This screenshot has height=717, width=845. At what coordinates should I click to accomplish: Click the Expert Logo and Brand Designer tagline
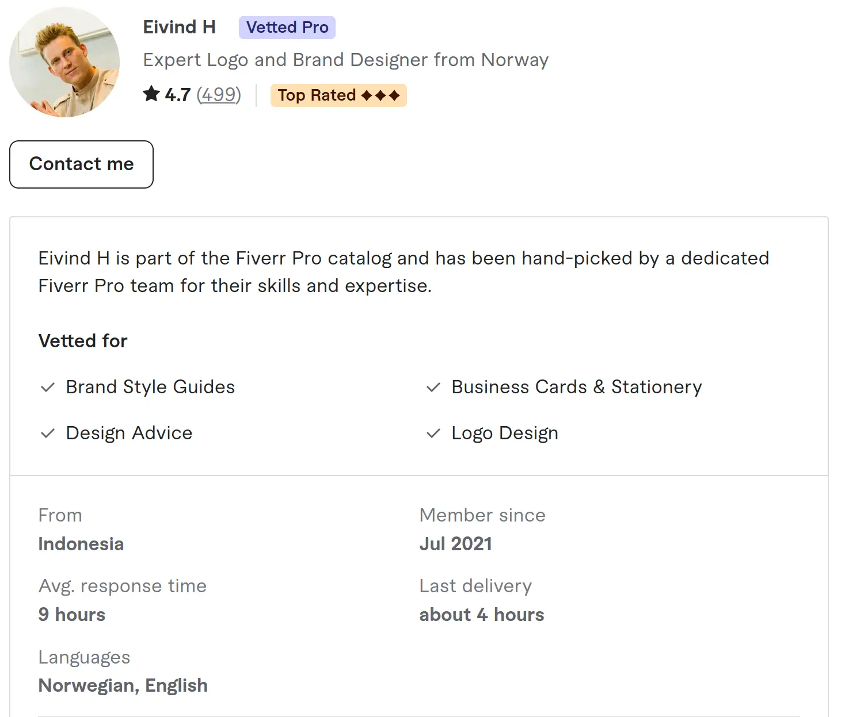(x=345, y=60)
